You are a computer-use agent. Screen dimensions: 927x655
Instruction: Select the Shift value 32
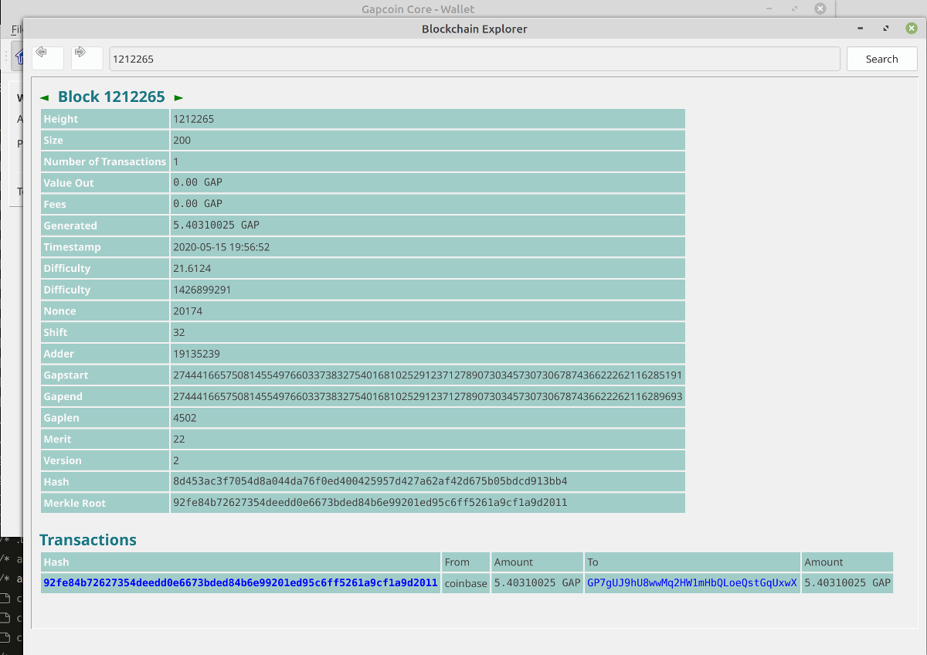click(x=179, y=333)
